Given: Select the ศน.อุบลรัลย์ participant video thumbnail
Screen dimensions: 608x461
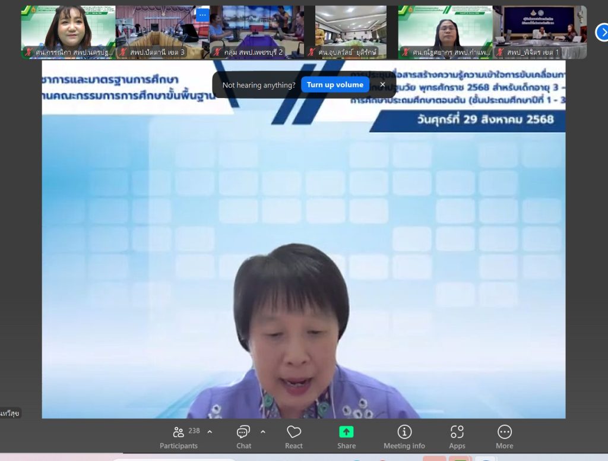Looking at the screenshot, I should pos(350,30).
